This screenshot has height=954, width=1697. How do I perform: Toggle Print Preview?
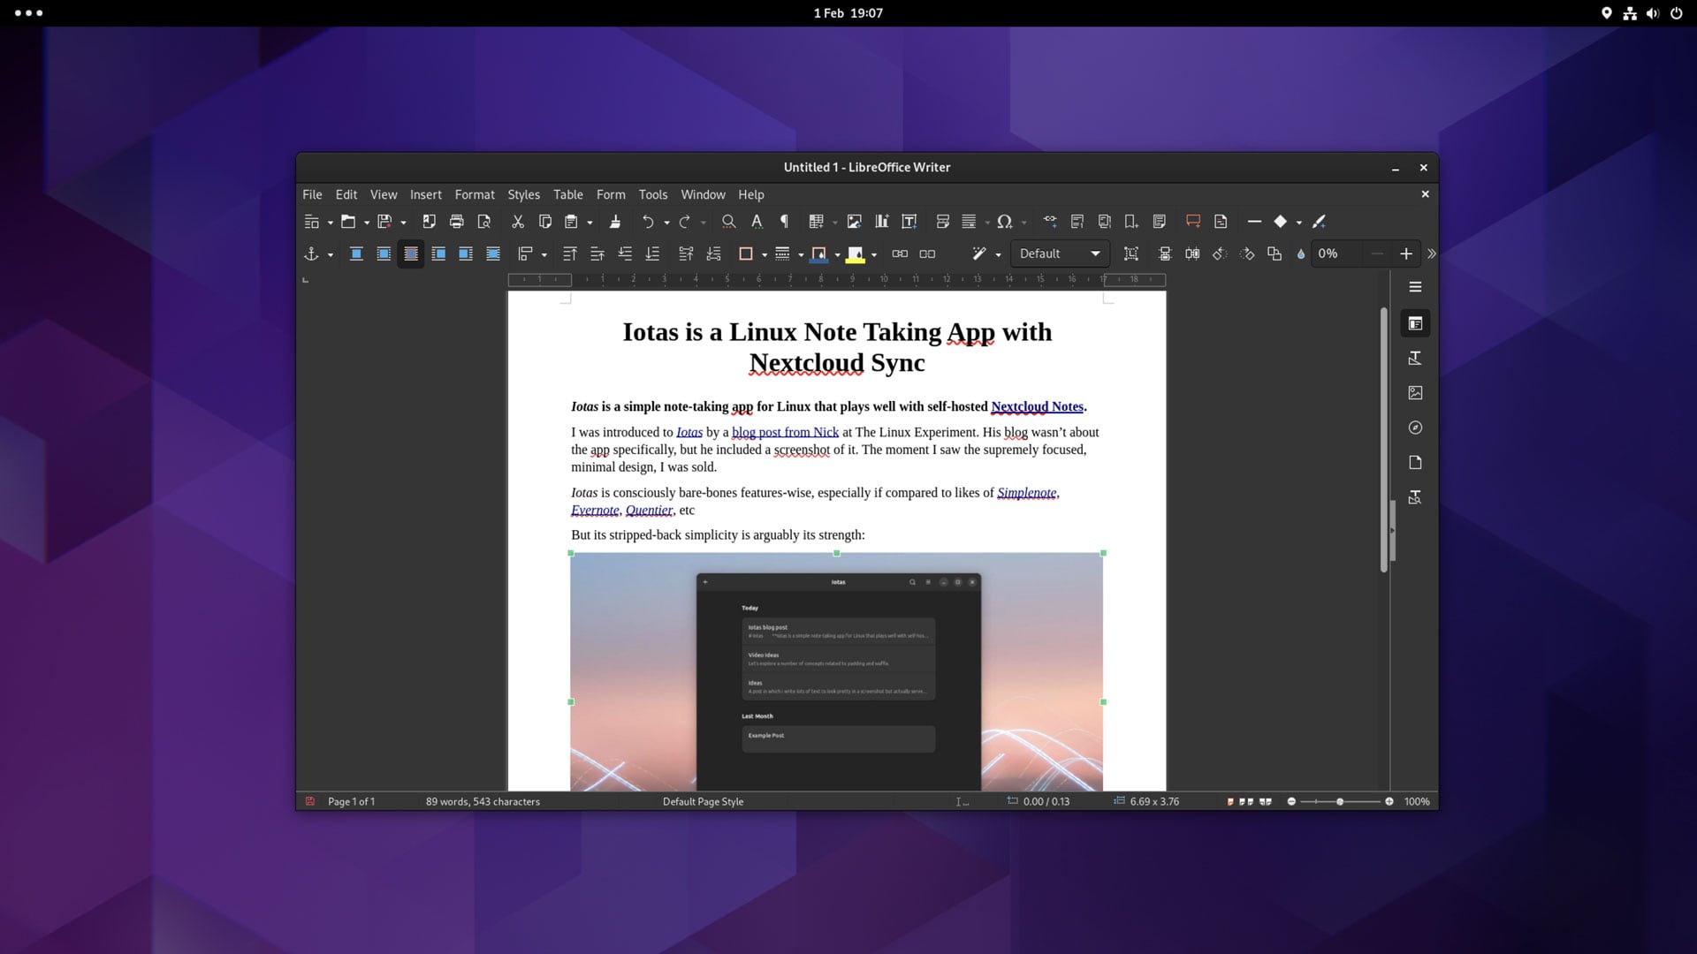coord(483,222)
